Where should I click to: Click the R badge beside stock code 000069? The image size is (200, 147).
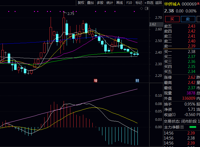coord(198,4)
